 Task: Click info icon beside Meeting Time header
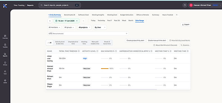[187, 51]
